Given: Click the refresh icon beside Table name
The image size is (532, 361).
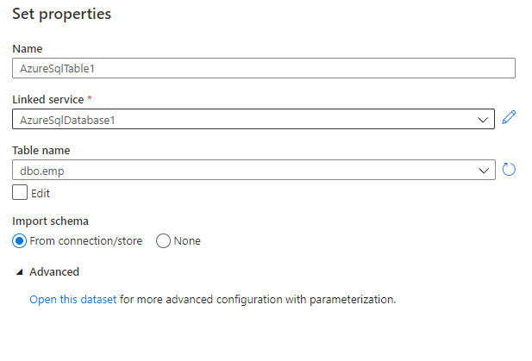Looking at the screenshot, I should point(509,170).
